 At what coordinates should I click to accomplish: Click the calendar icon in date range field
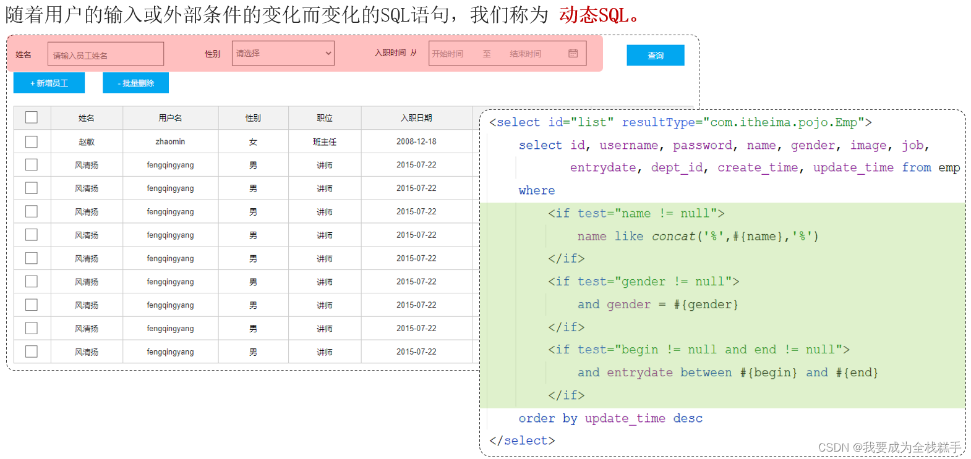click(x=573, y=54)
